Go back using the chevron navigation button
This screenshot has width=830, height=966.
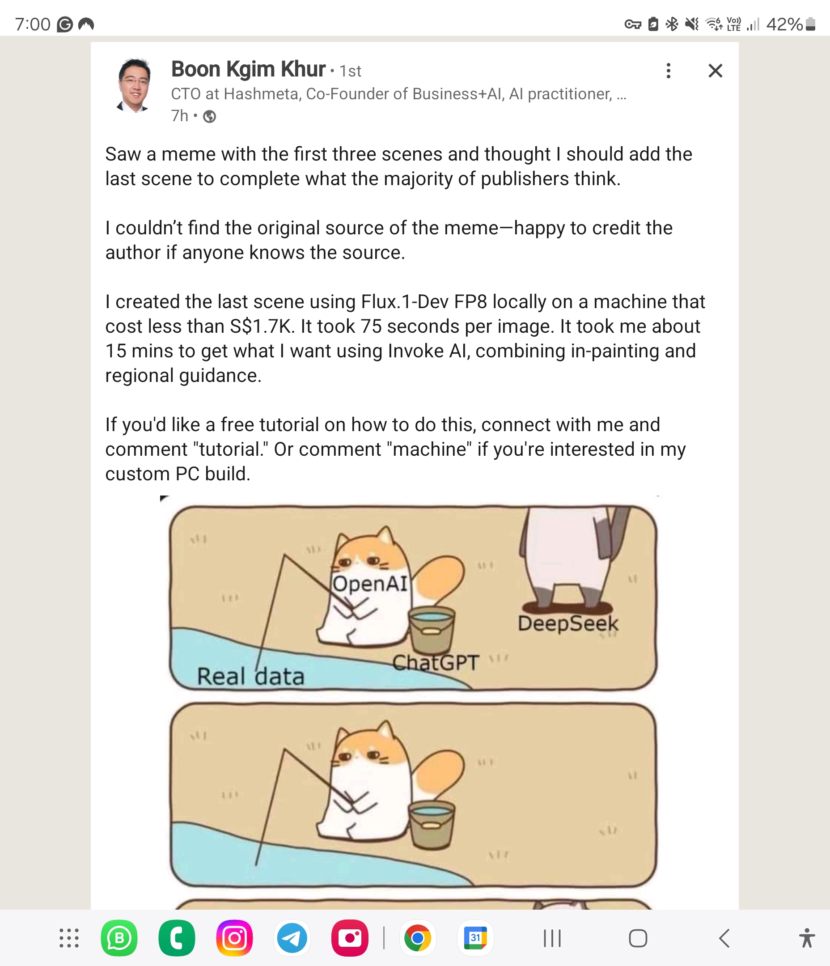724,938
